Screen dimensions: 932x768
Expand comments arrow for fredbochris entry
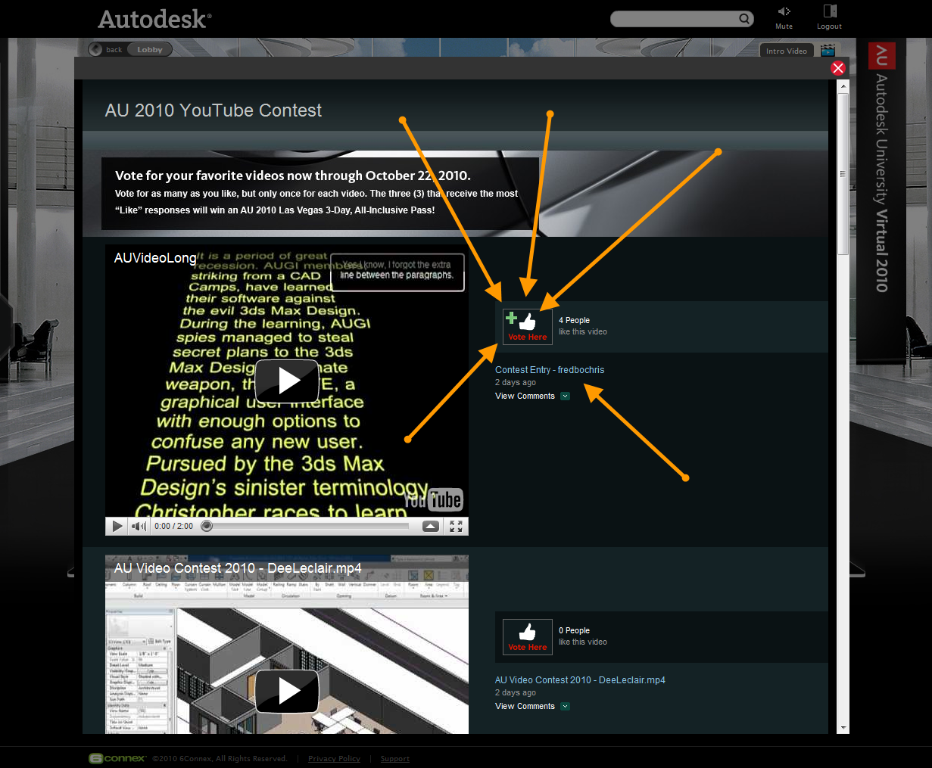pyautogui.click(x=565, y=396)
